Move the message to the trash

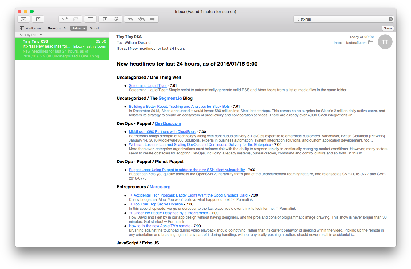[104, 19]
